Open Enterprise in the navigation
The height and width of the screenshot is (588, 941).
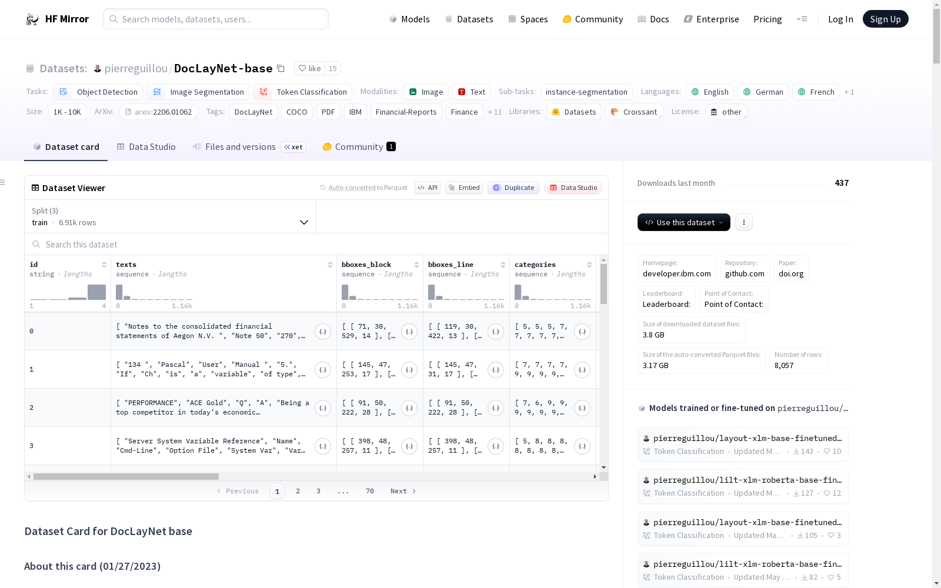712,19
